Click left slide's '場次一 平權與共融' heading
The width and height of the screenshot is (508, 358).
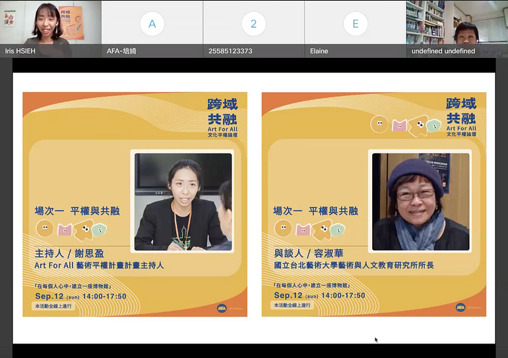point(77,211)
